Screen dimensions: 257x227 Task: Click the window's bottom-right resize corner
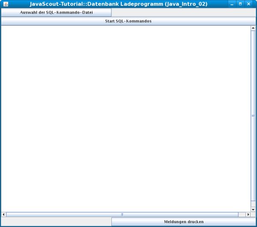256,226
